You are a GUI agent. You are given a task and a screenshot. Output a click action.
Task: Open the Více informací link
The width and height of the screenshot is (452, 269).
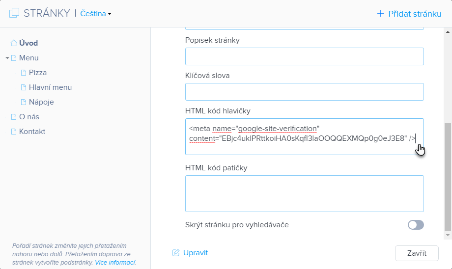point(115,263)
